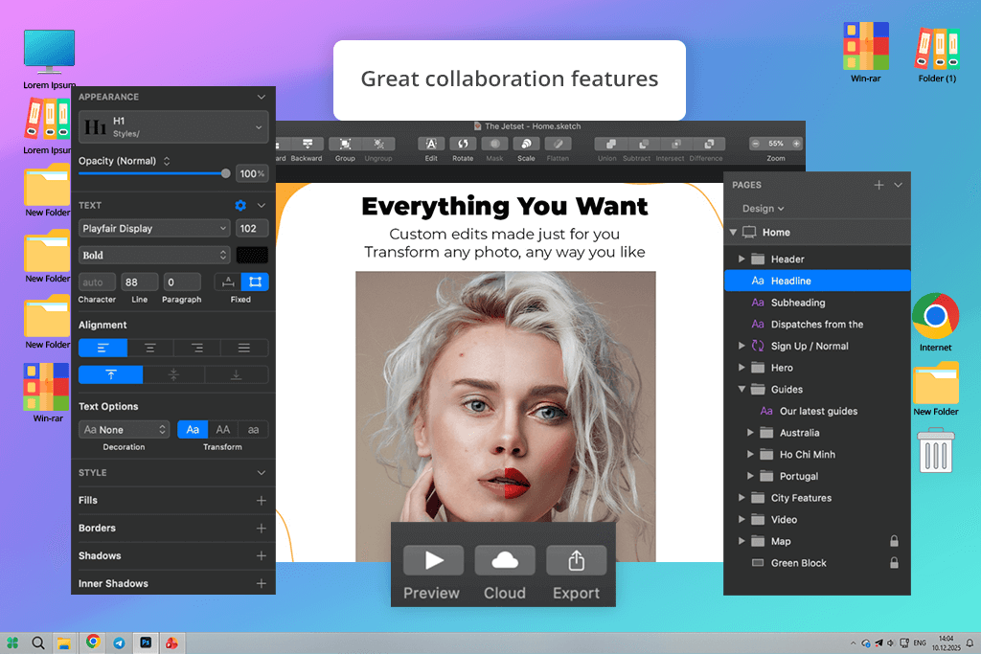Click the Ungroup toolbar icon
981x654 pixels.
(x=378, y=144)
